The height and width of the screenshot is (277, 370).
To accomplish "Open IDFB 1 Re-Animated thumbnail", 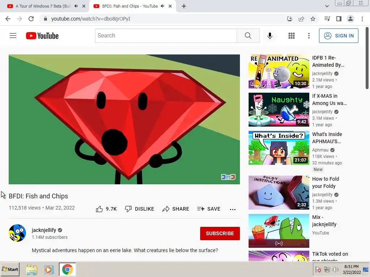I will (x=279, y=71).
